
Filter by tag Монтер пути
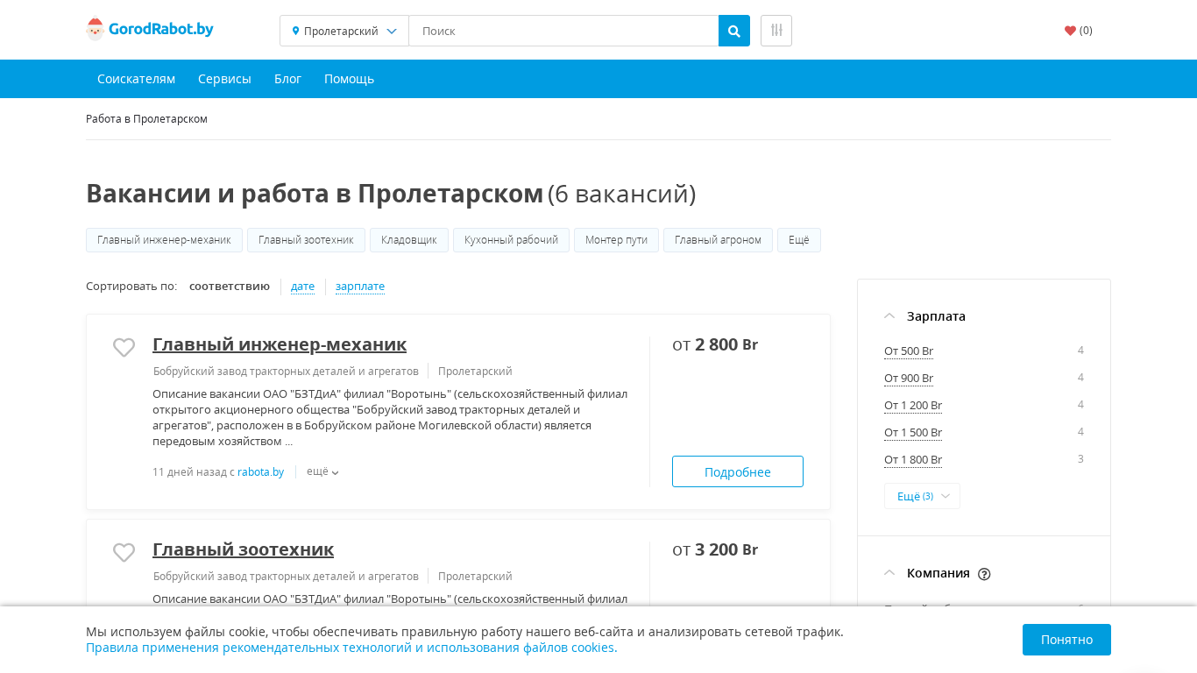tap(616, 240)
